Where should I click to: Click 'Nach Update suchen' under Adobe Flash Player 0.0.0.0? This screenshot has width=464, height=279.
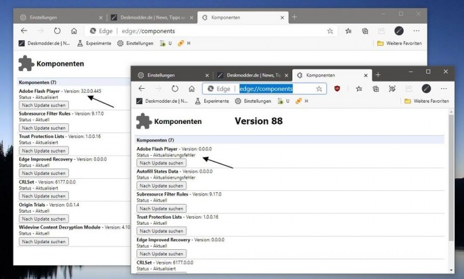point(161,163)
